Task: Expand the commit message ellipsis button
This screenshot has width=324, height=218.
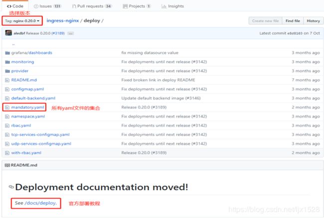Action: (70, 33)
